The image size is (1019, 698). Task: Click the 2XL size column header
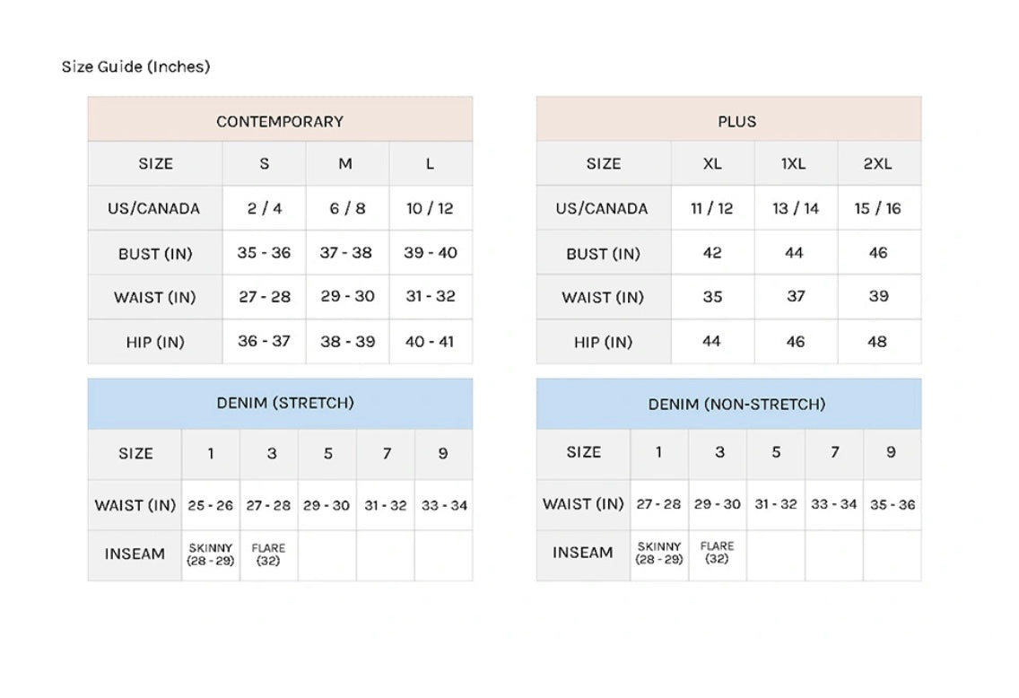coord(877,163)
